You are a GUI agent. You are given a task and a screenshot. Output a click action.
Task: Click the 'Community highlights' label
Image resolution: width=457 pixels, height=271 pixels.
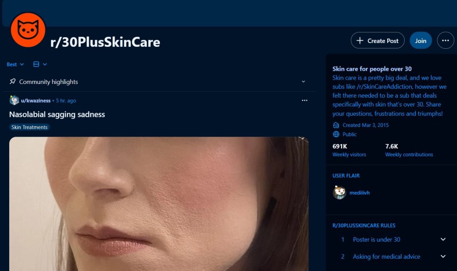(x=48, y=82)
